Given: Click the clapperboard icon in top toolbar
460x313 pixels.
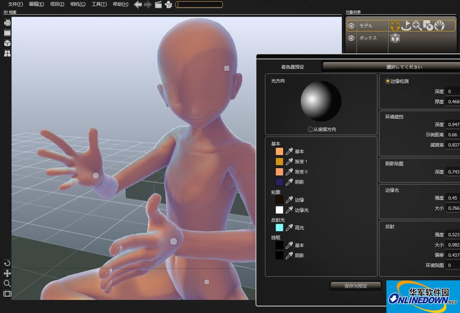Looking at the screenshot, I should tap(158, 4).
